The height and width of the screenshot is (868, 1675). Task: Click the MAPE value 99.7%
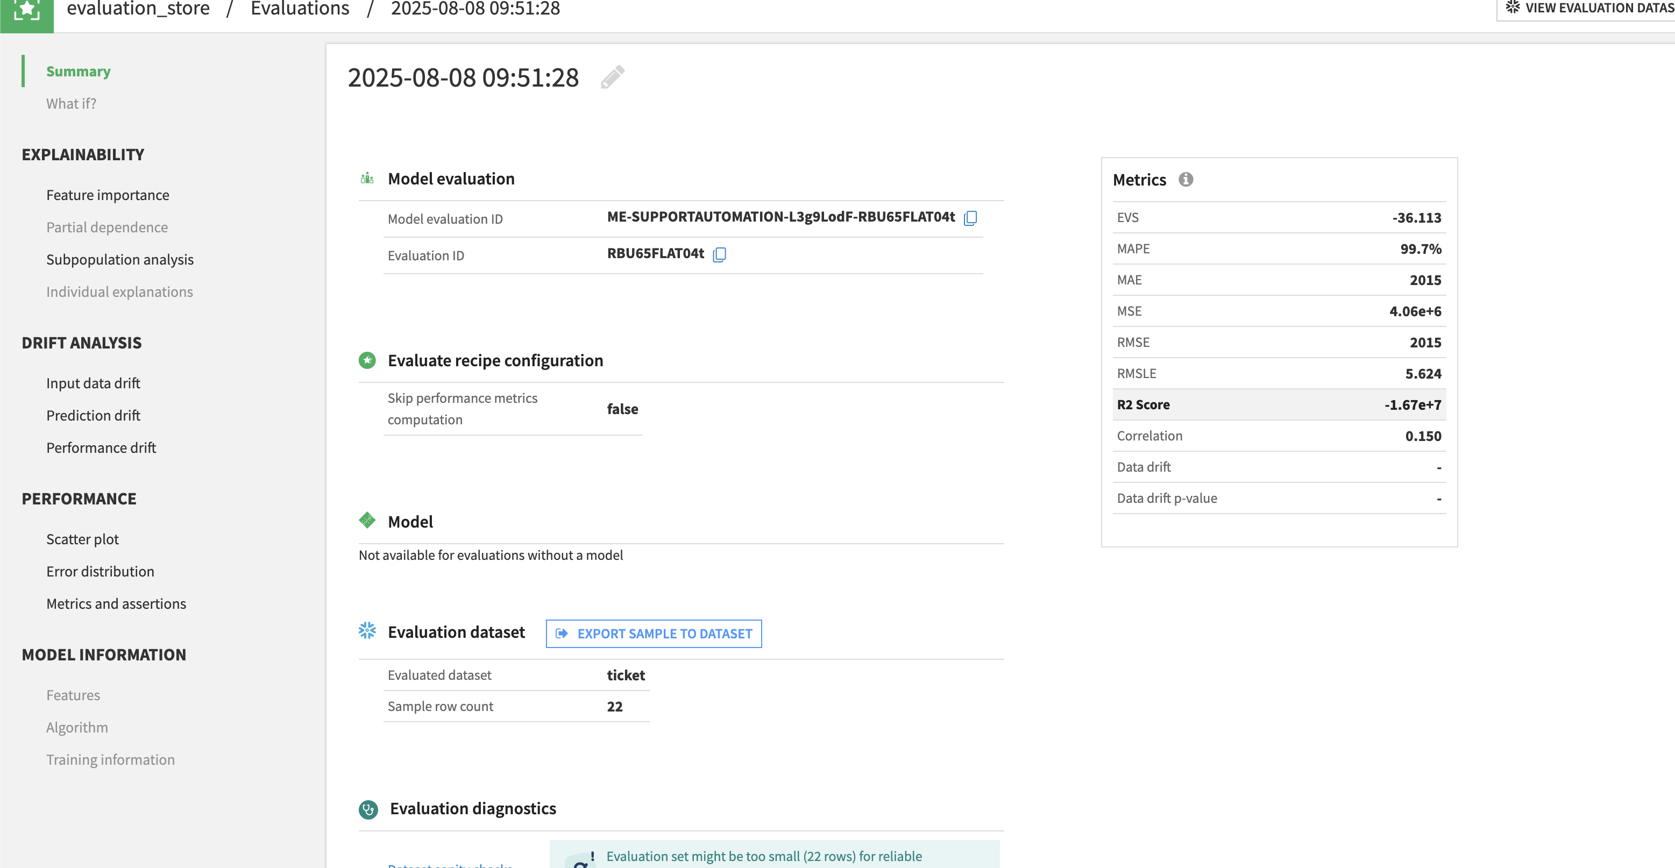(x=1421, y=249)
